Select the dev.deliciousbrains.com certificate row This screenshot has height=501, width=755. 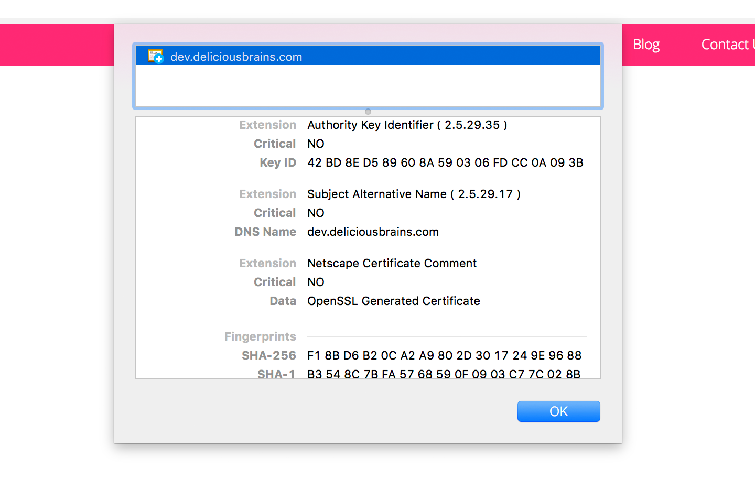point(368,56)
